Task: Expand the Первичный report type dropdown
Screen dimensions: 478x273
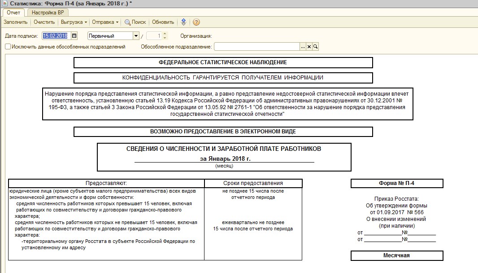Action: pyautogui.click(x=136, y=36)
